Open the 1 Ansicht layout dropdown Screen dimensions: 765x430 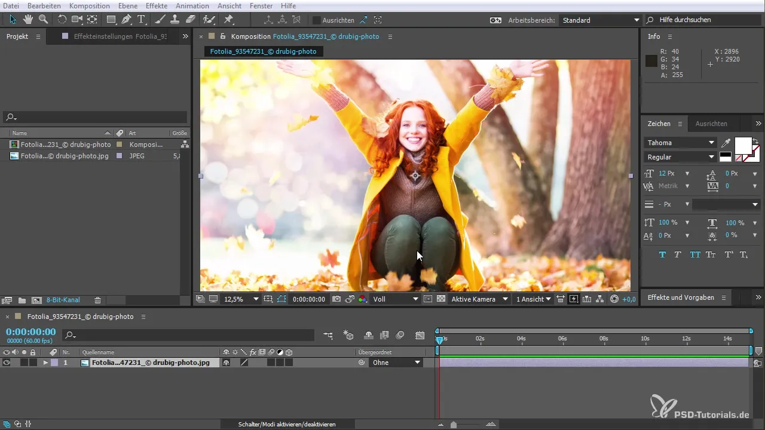point(533,299)
